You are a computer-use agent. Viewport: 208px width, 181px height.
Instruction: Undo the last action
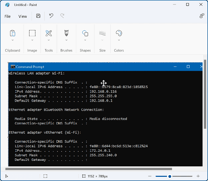pos(51,16)
